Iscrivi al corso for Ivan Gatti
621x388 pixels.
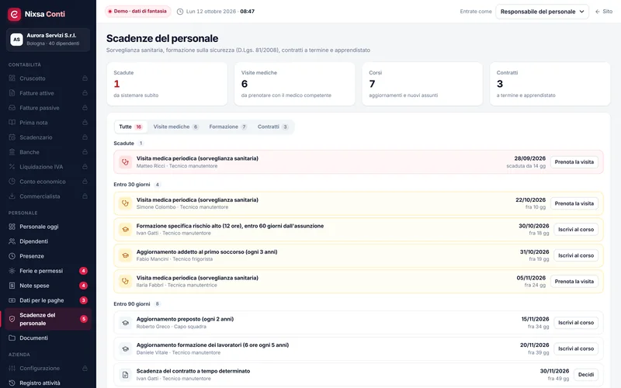[576, 229]
